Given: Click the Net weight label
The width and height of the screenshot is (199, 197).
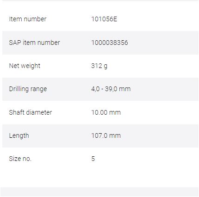Looking at the screenshot, I should (25, 66).
